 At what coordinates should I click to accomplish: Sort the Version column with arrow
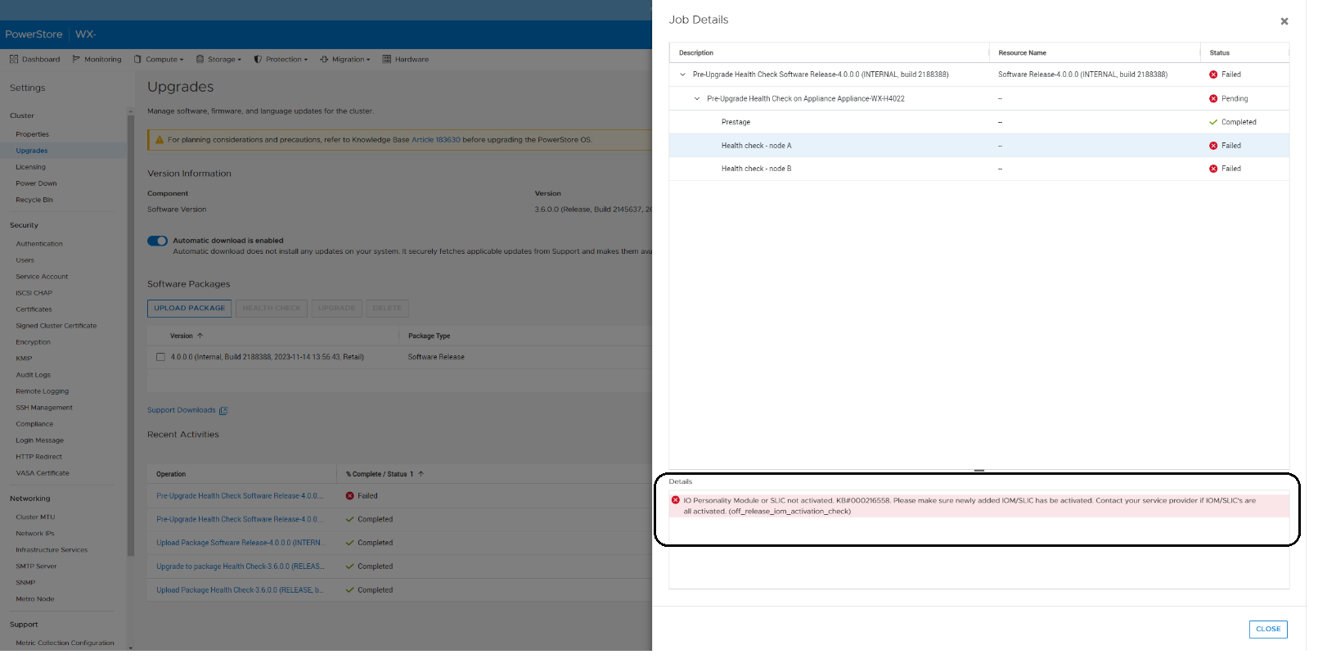tap(200, 336)
